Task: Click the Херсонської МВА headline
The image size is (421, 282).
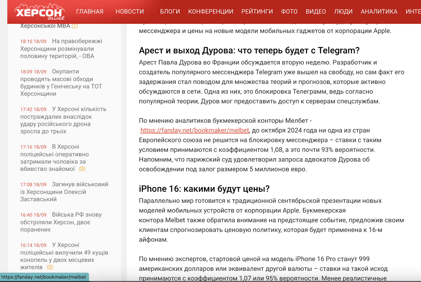Action: pyautogui.click(x=45, y=26)
